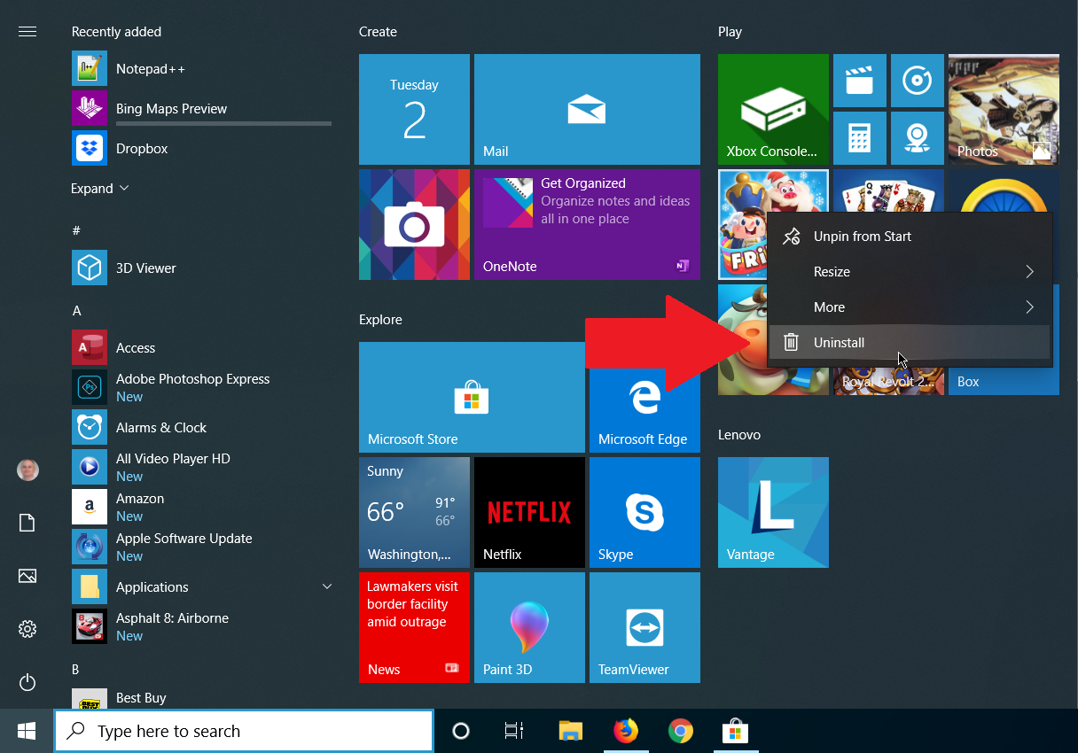1078x753 pixels.
Task: Open the TeamViewer tile
Action: coord(644,627)
